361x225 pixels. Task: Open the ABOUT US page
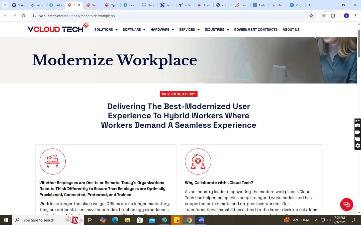click(x=291, y=29)
